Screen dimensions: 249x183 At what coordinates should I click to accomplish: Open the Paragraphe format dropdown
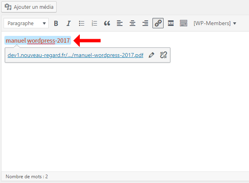[x=26, y=24]
